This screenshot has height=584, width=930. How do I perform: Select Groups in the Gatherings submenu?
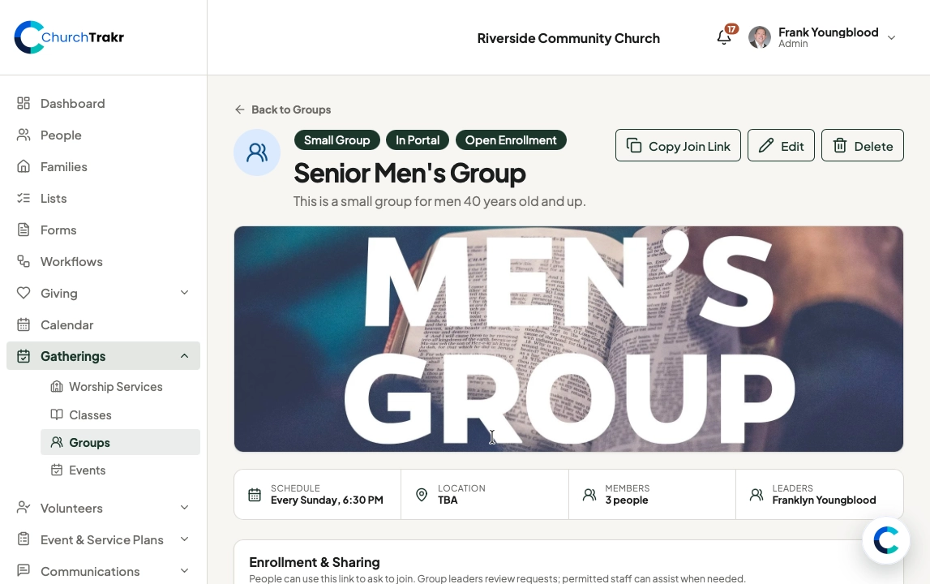click(120, 442)
